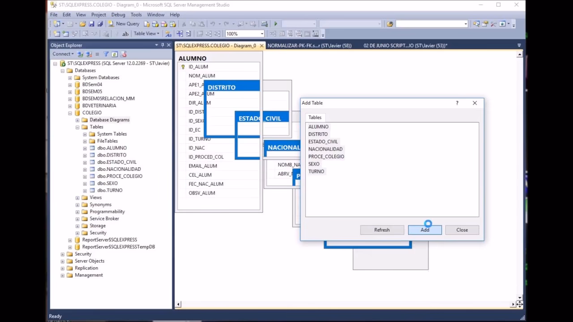
Task: Click the Add button in the dialog
Action: click(x=425, y=230)
